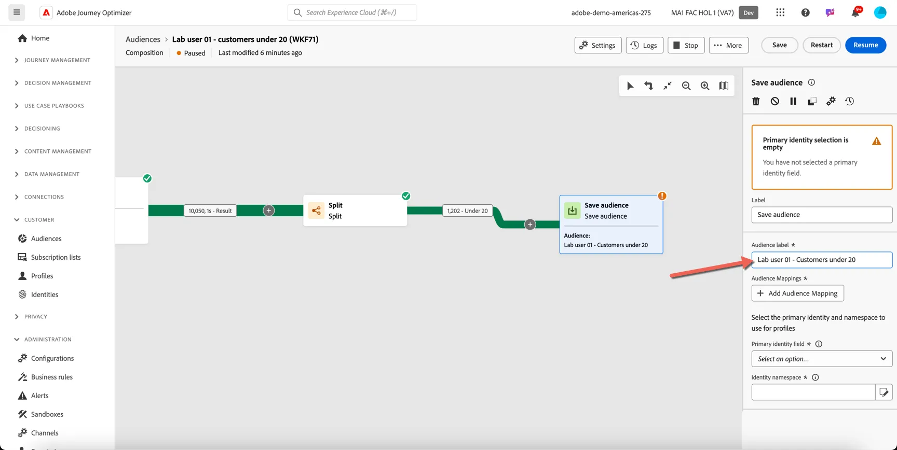
Task: Click Add Audience Mapping
Action: point(797,293)
